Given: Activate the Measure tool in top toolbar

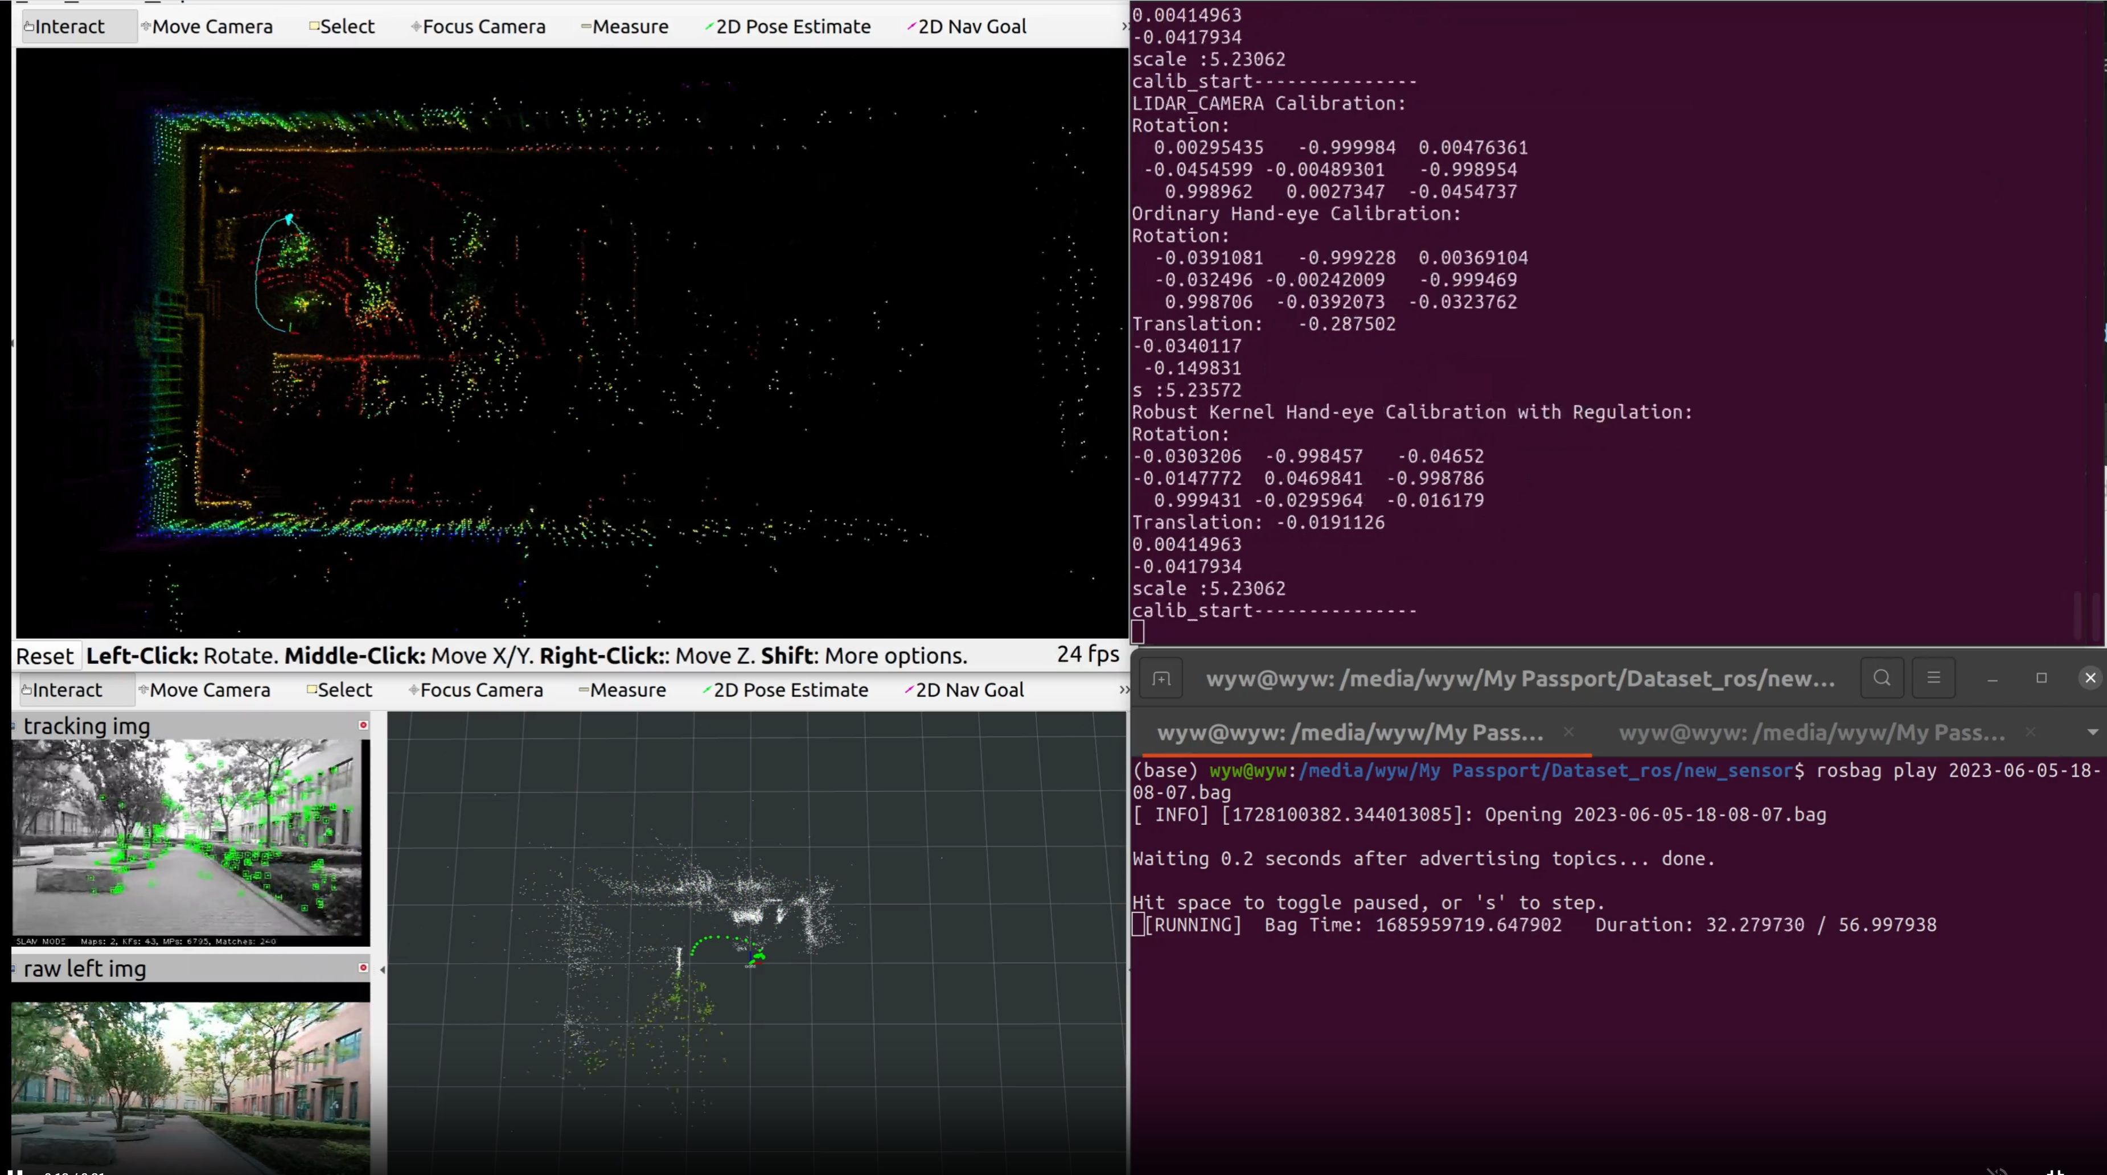Looking at the screenshot, I should [x=625, y=26].
